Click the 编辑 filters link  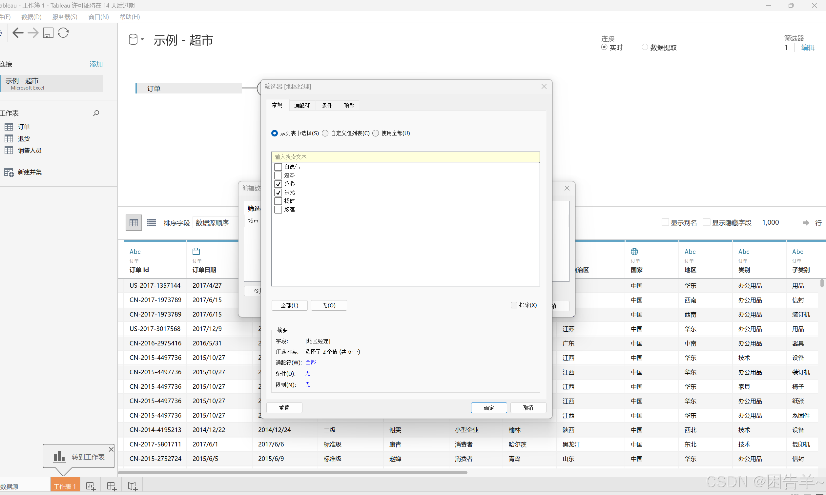point(807,48)
